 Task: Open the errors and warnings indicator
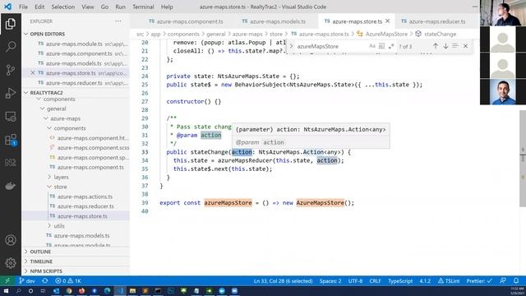[68, 281]
